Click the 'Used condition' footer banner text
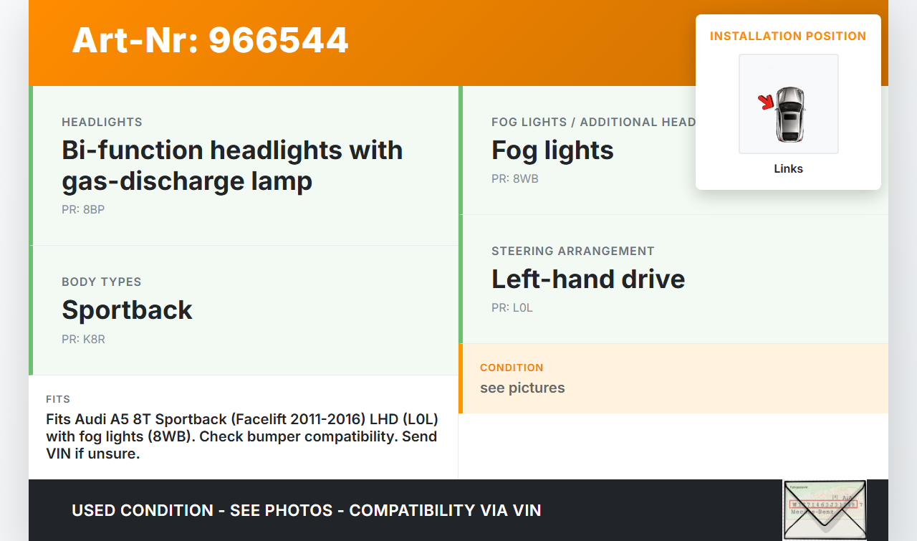 pyautogui.click(x=306, y=510)
